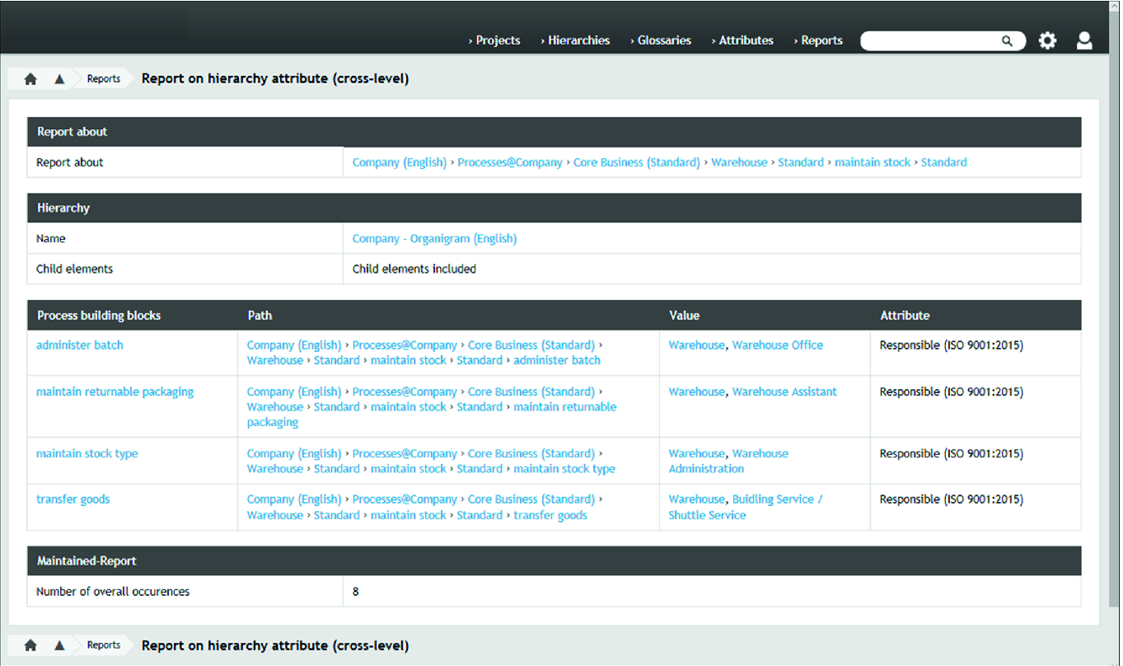Open the Projects menu
The height and width of the screenshot is (666, 1123).
click(497, 40)
